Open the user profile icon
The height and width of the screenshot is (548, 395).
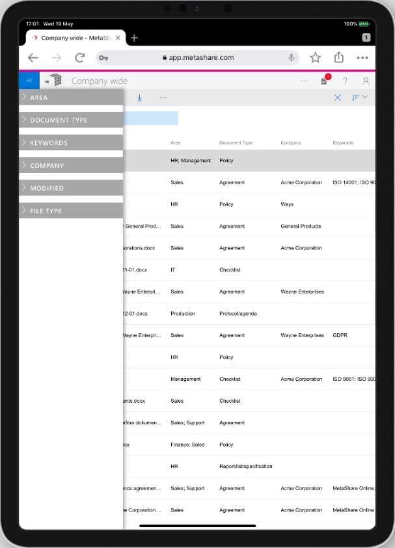(x=366, y=81)
